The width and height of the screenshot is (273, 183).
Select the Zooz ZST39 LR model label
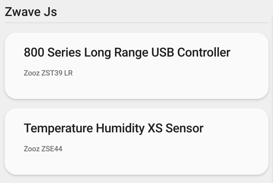pos(48,73)
